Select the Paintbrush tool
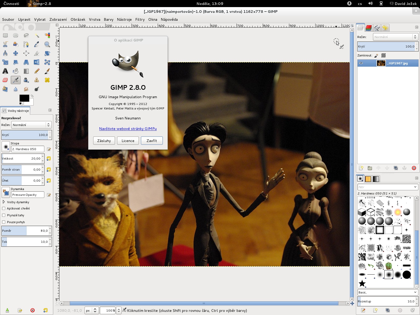This screenshot has width=420, height=315. pos(47,71)
